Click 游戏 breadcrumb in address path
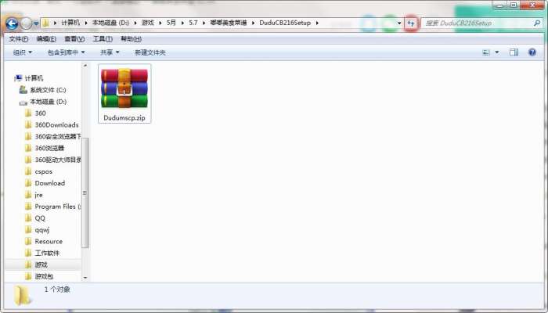Screen dimensions: 548x313 [x=148, y=23]
